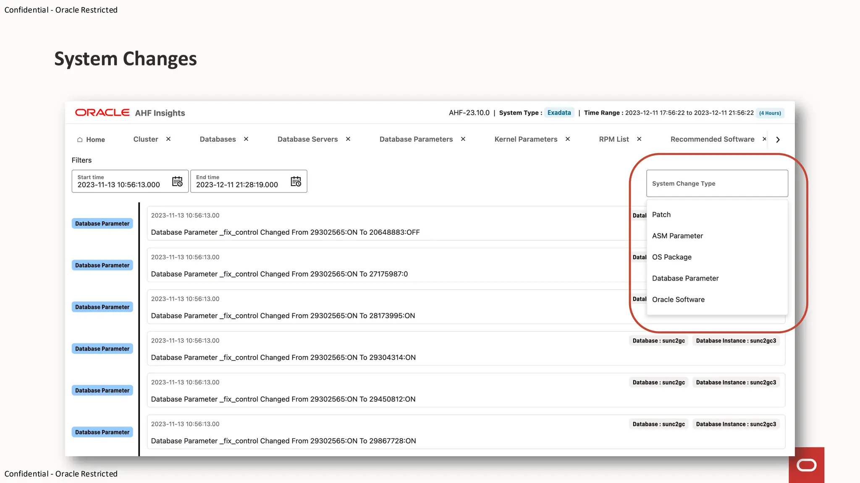This screenshot has width=860, height=483.
Task: Open the Recommended Software tab
Action: tap(712, 139)
